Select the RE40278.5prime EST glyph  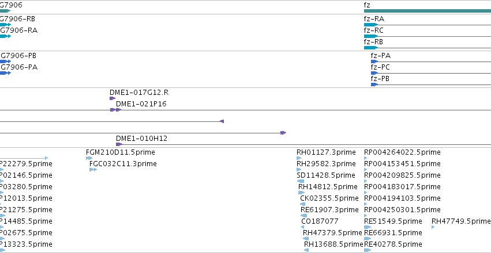tap(368, 250)
